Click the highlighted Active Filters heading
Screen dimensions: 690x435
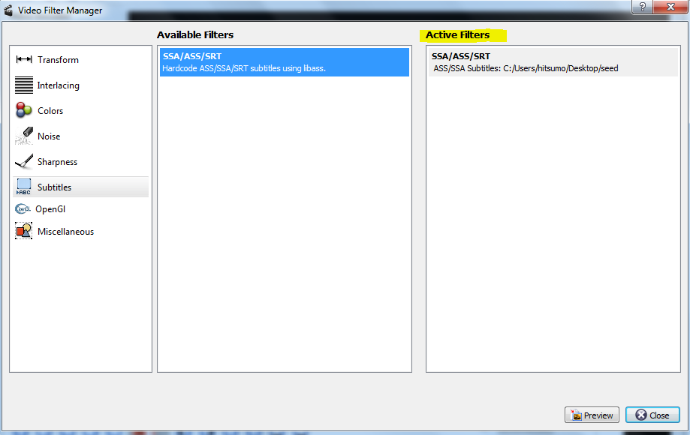tap(458, 35)
